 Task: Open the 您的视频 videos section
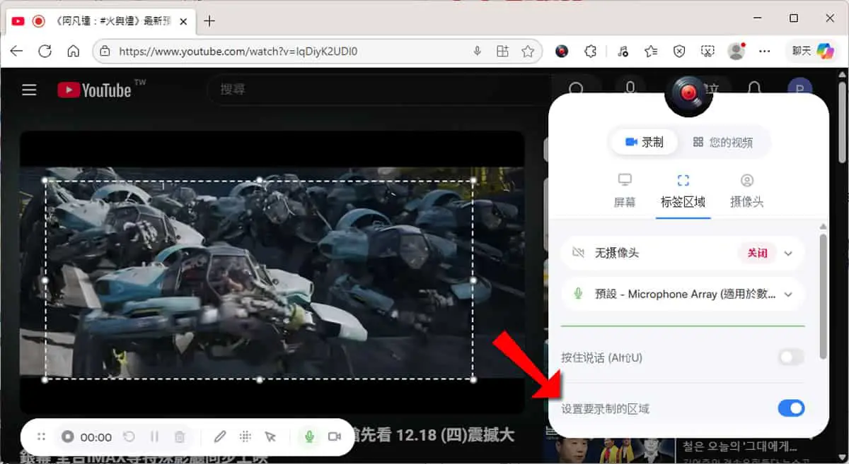point(722,142)
